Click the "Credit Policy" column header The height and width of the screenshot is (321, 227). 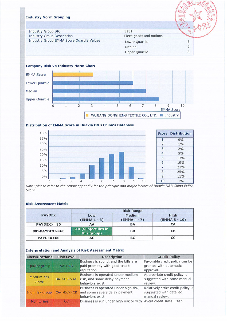click(x=169, y=257)
